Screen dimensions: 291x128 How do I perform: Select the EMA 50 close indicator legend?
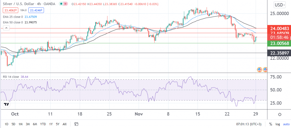click(20, 22)
